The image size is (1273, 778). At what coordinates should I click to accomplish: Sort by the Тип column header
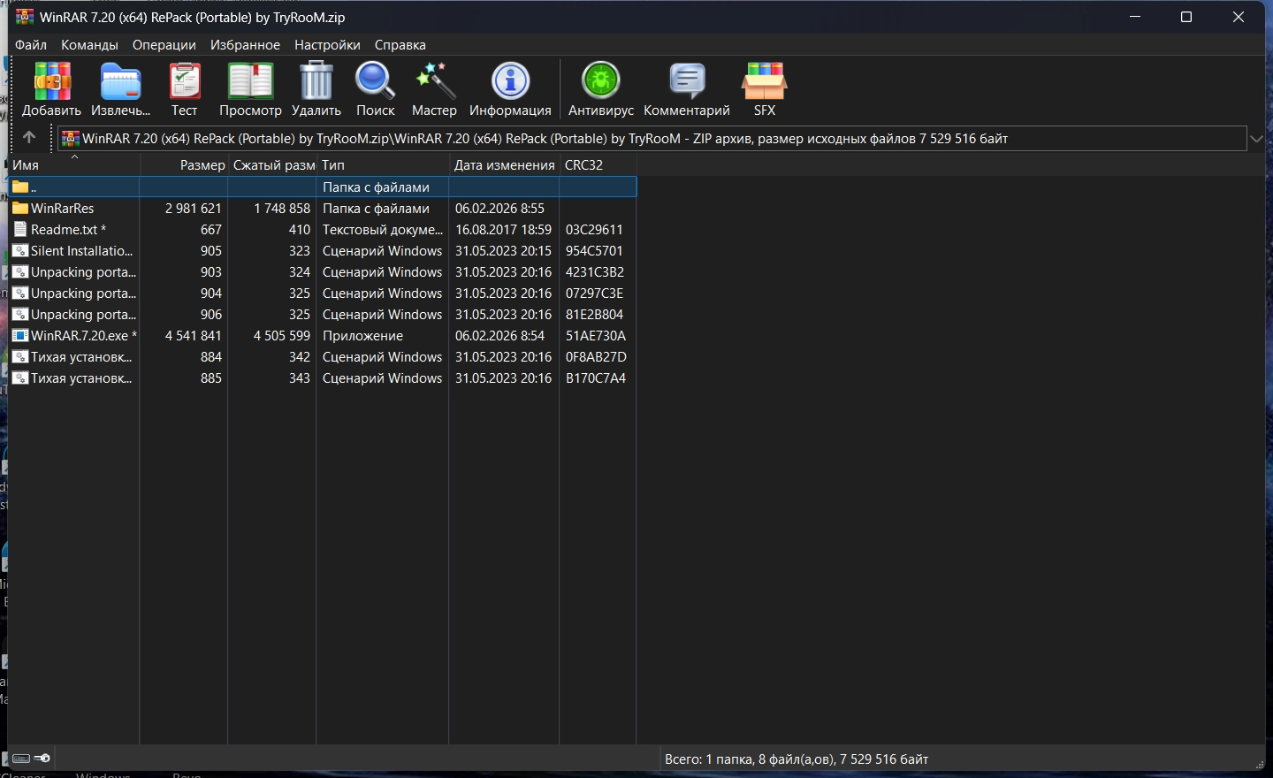[383, 165]
